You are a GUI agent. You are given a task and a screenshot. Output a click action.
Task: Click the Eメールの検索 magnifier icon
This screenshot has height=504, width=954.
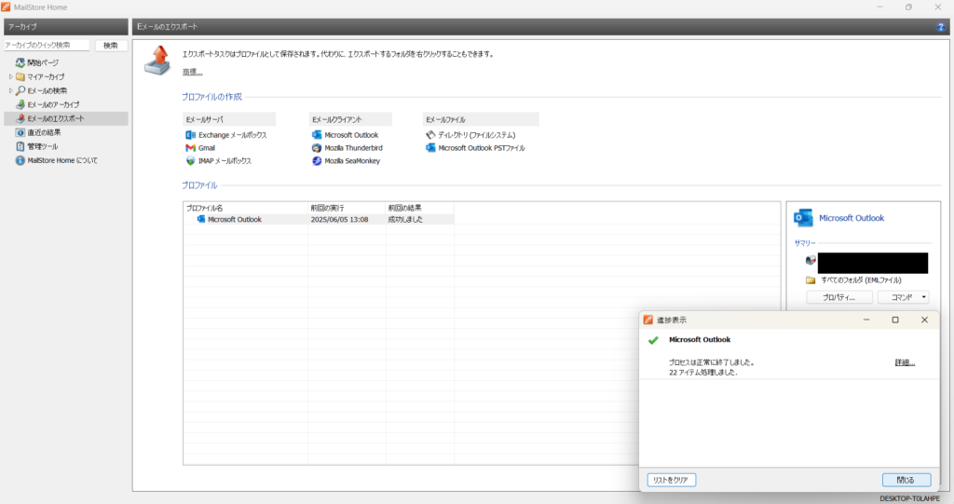coord(20,90)
